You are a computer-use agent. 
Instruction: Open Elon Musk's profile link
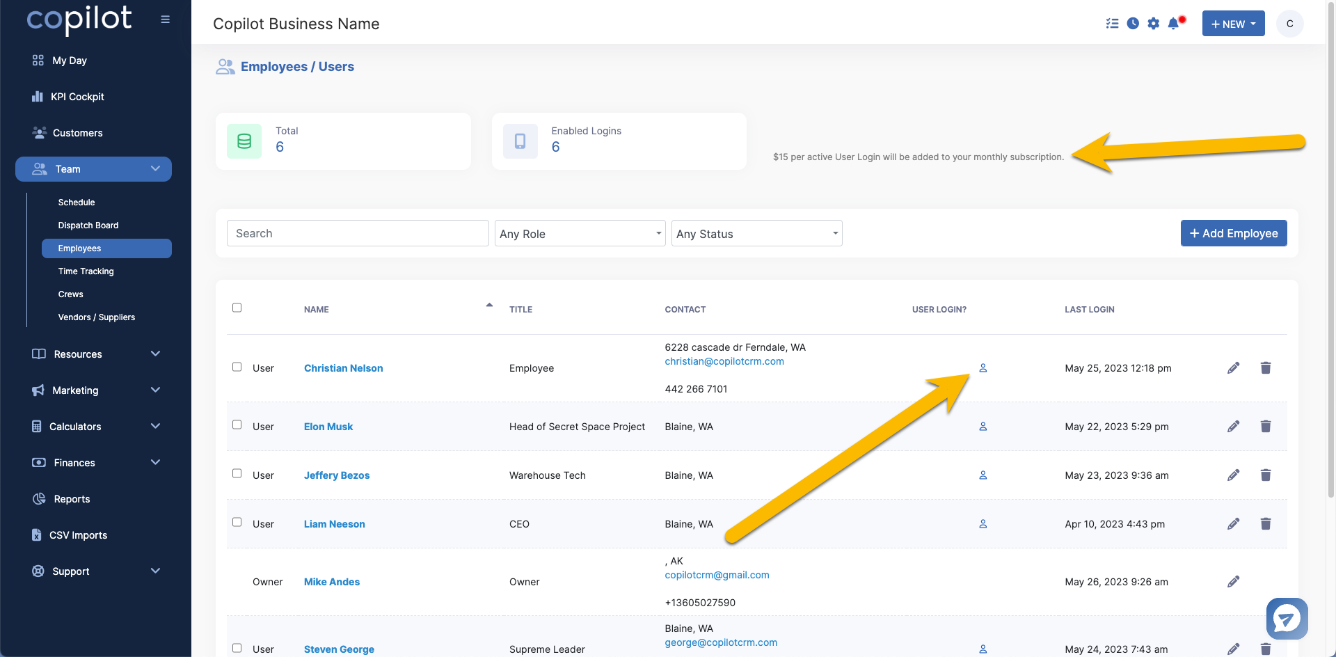point(328,427)
